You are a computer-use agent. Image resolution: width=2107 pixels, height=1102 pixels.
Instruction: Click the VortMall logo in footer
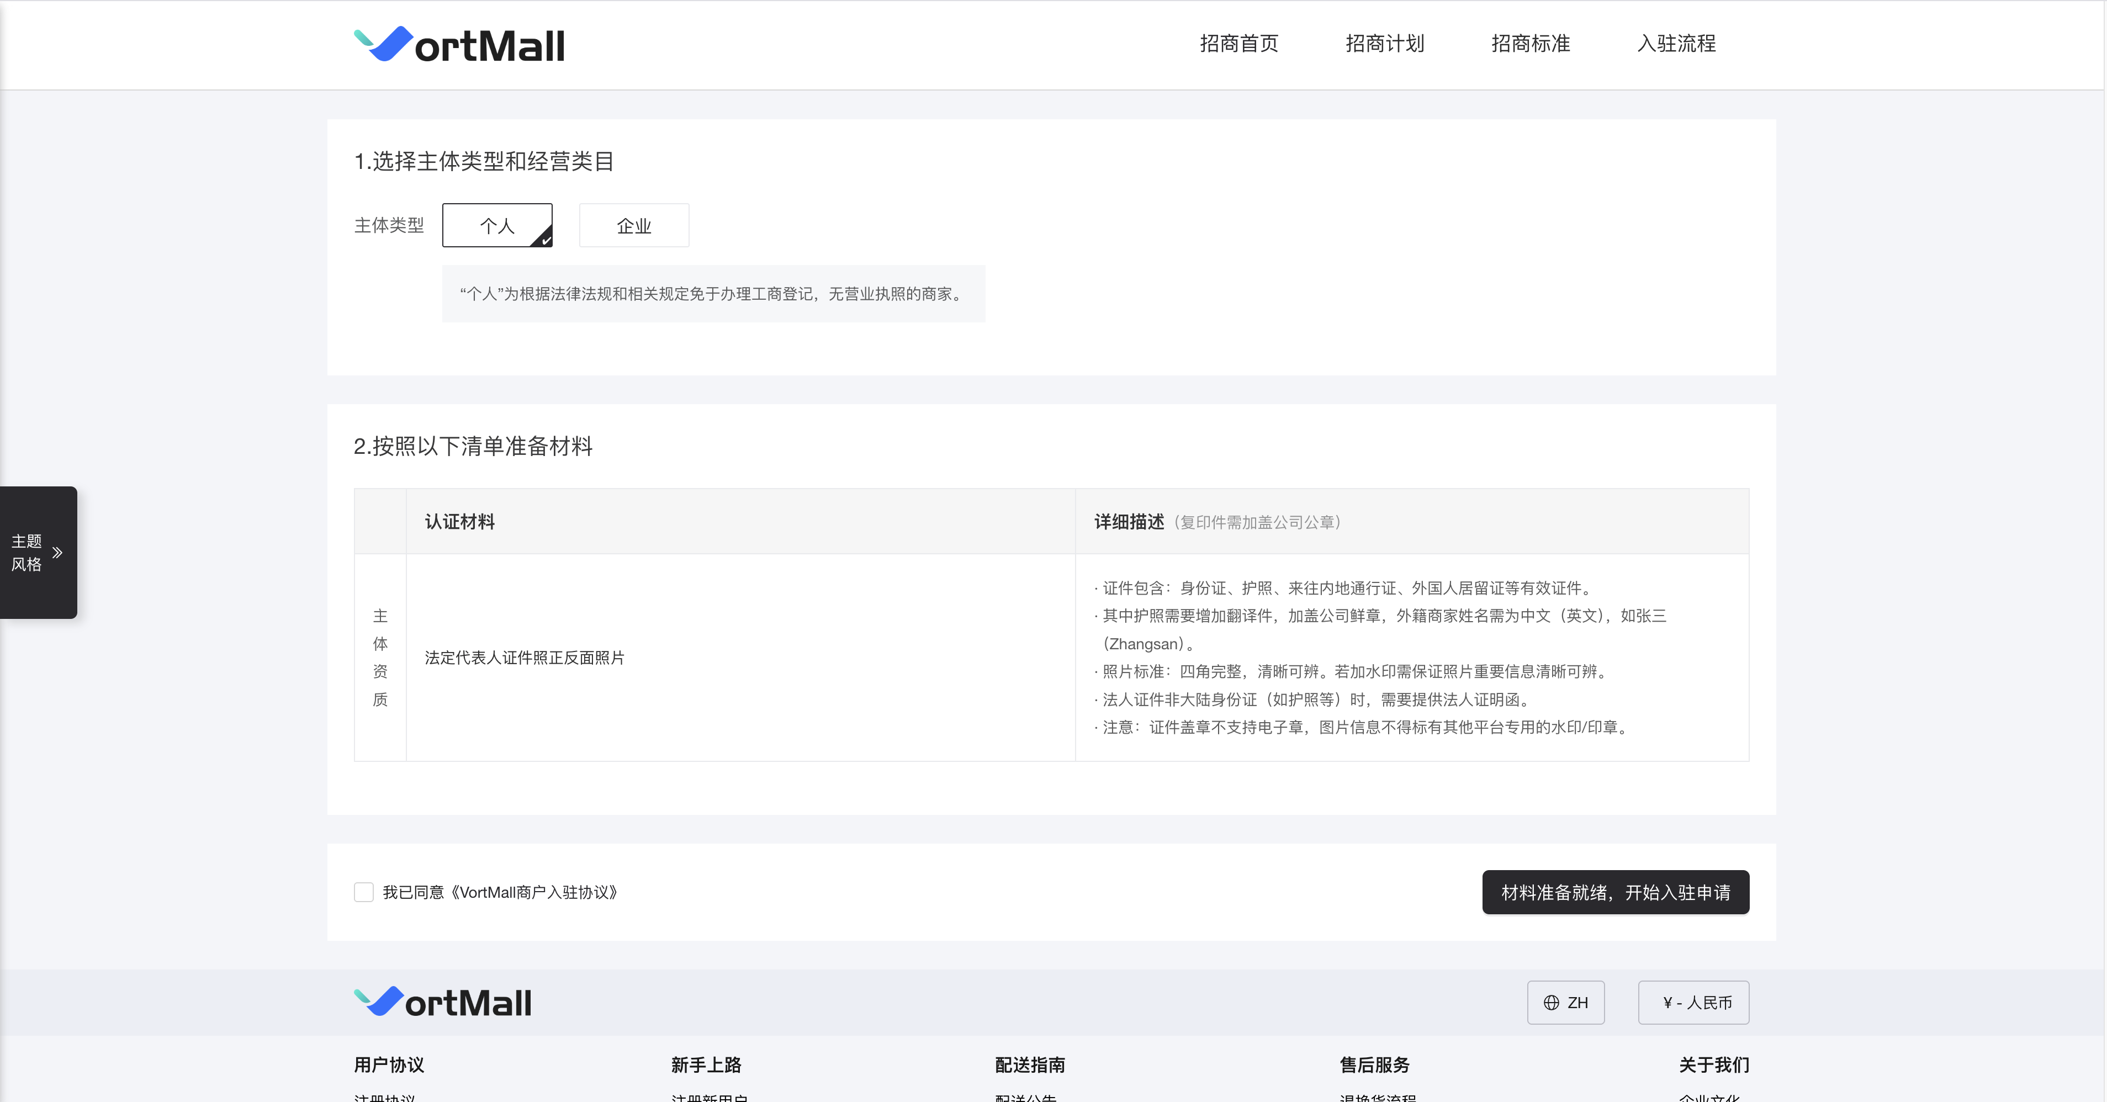(442, 1002)
